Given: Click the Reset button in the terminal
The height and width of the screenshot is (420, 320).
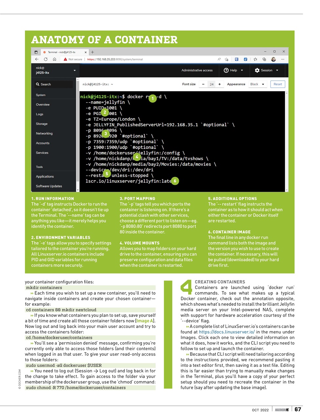Looking at the screenshot, I should click(278, 84).
